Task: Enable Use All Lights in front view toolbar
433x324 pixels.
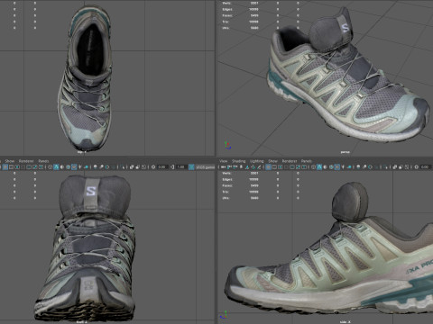Action: (80, 167)
